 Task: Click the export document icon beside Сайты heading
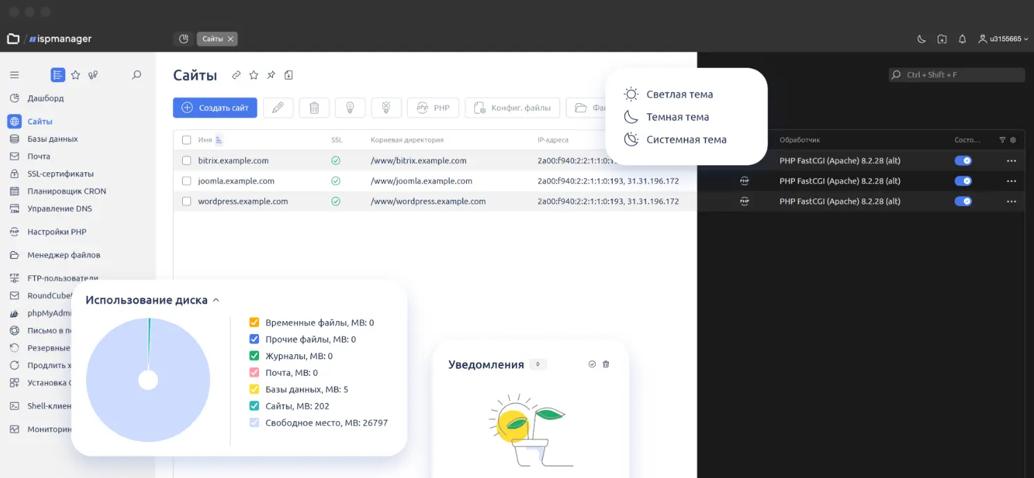[x=289, y=75]
